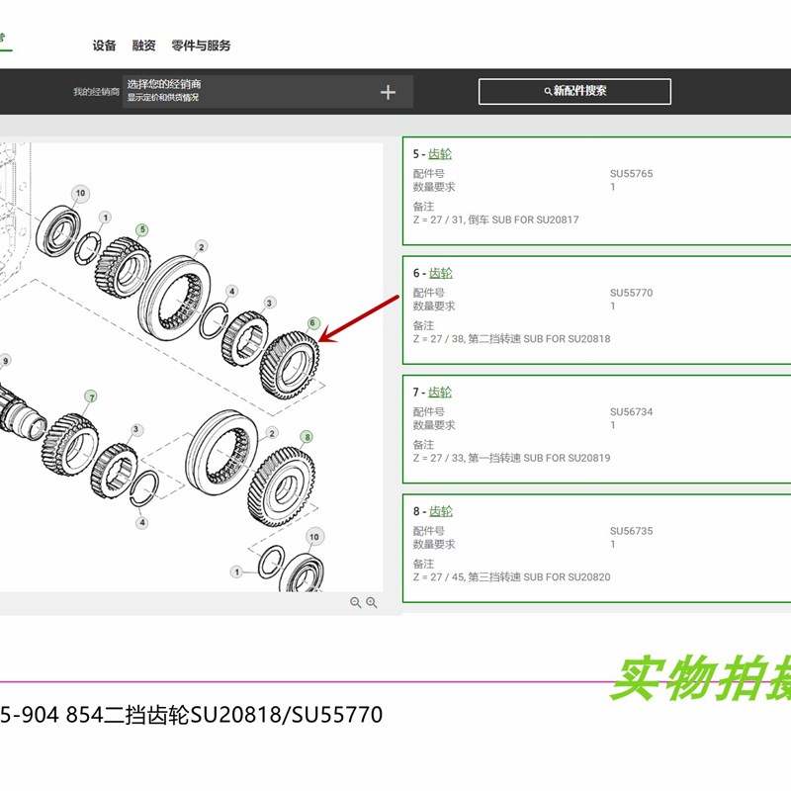The height and width of the screenshot is (791, 791).
Task: Click the zoom in magnifier icon below the diagram
Action: tap(370, 600)
